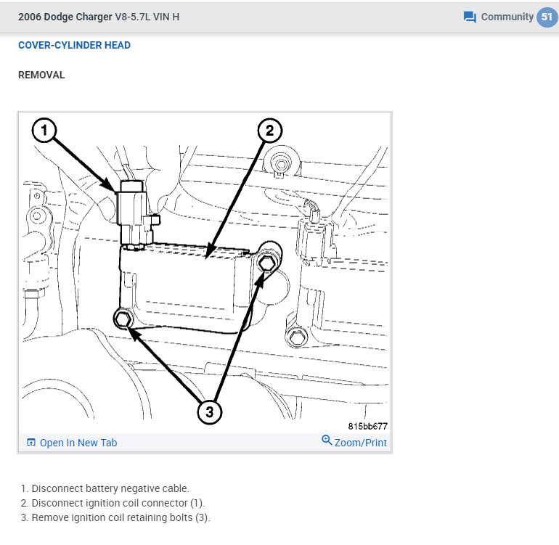
Task: Click the Open In New Tab icon
Action: 31,443
